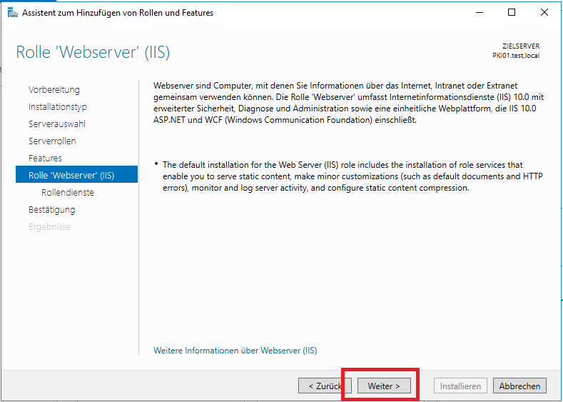Go to the Bestätigung step

point(51,210)
